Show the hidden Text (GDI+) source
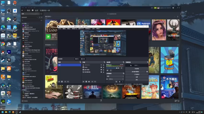Screen dimensions: 204x114 (101, 65)
